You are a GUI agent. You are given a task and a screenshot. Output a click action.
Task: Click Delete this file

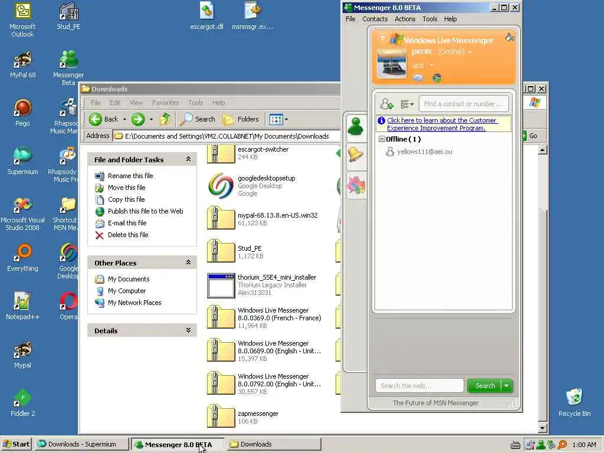click(128, 235)
